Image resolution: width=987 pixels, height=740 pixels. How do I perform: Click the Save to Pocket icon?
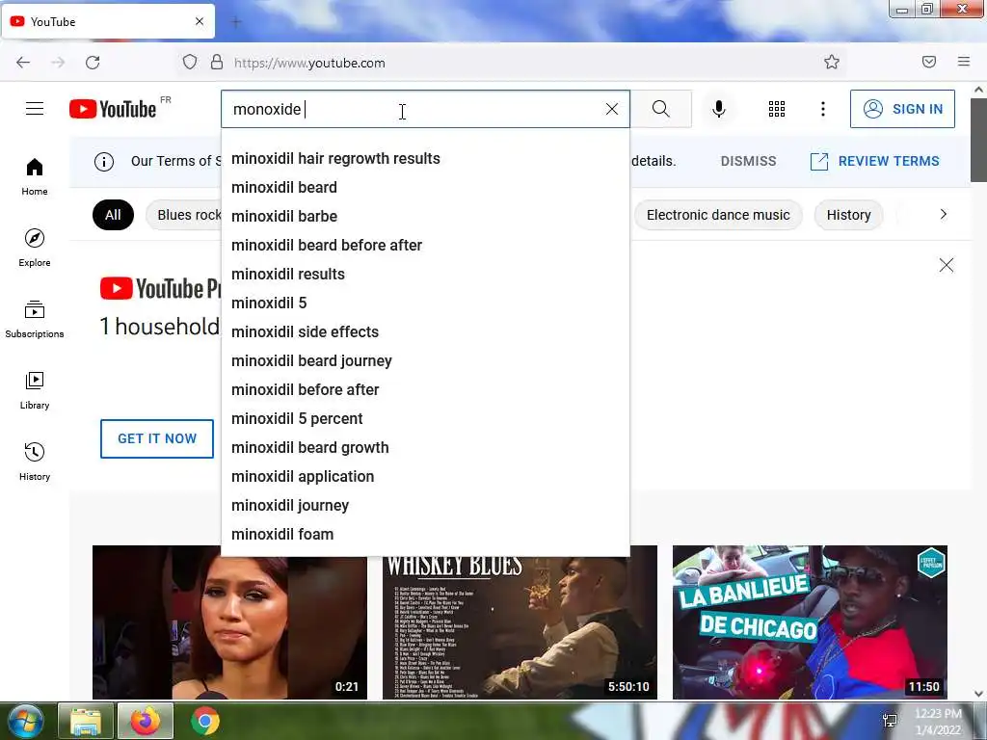point(929,62)
